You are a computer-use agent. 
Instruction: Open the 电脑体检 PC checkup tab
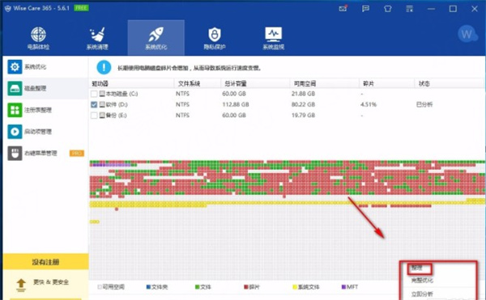pos(38,38)
